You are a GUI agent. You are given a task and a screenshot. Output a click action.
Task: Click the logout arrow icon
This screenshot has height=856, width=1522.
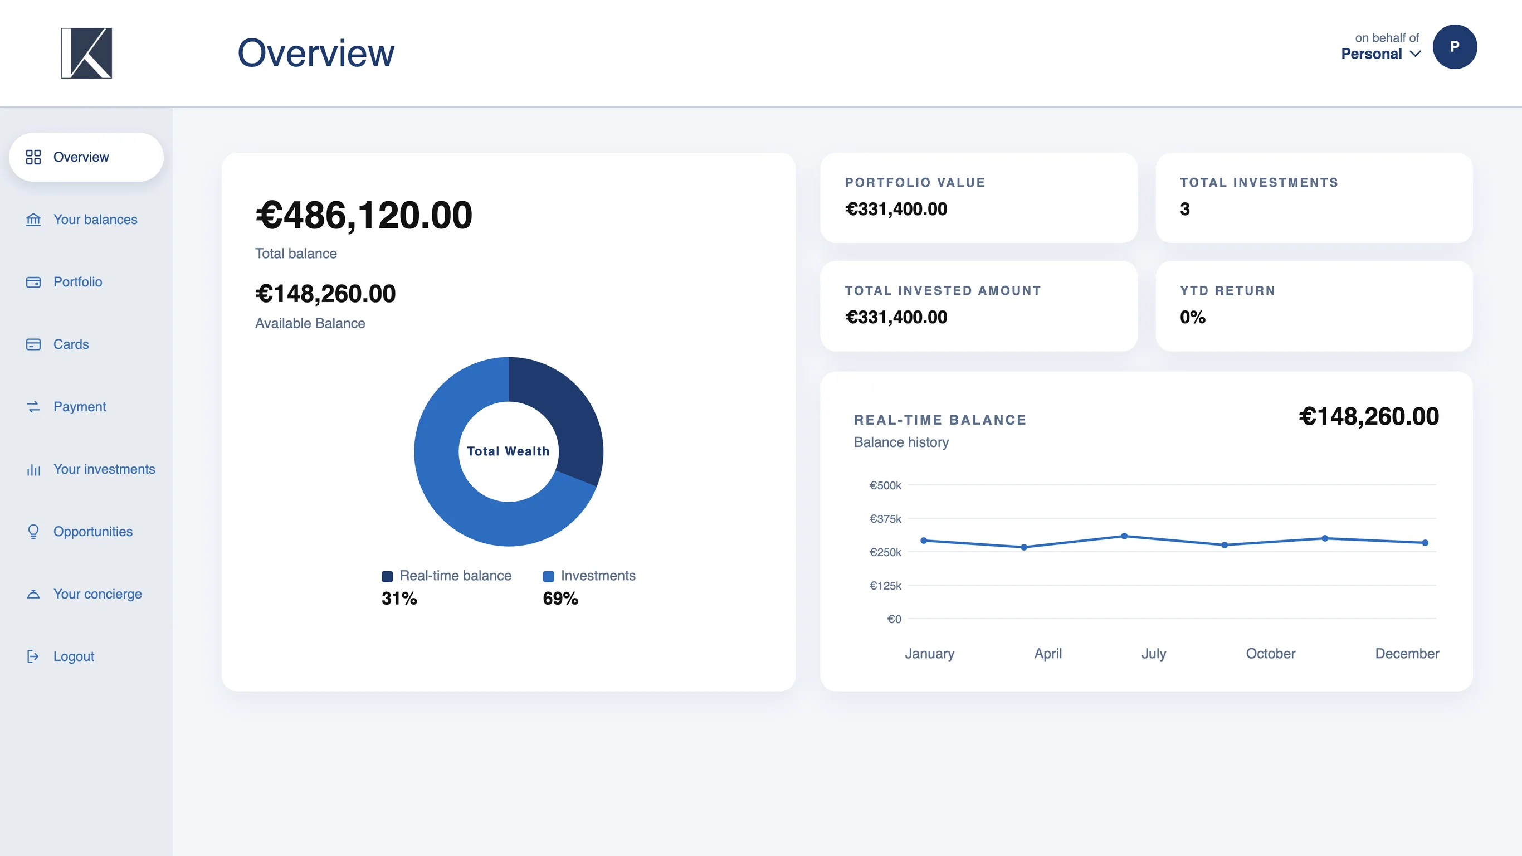click(x=33, y=656)
